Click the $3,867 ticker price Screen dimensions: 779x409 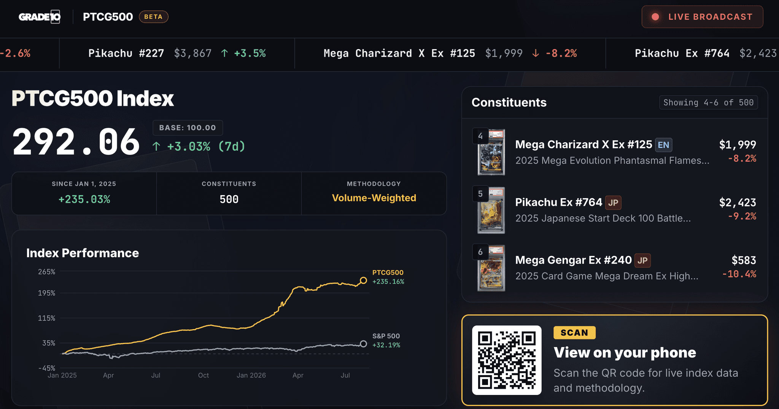tap(193, 53)
